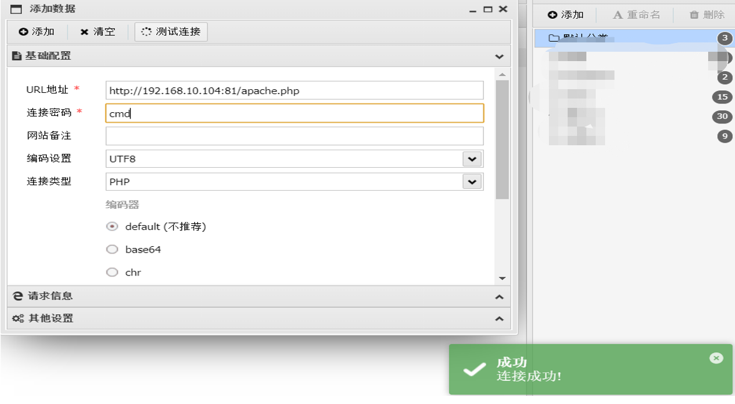Click the count badge showing 2

tap(724, 77)
